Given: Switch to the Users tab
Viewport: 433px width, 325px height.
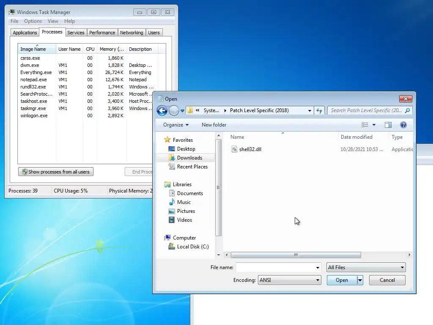Looking at the screenshot, I should click(x=153, y=33).
